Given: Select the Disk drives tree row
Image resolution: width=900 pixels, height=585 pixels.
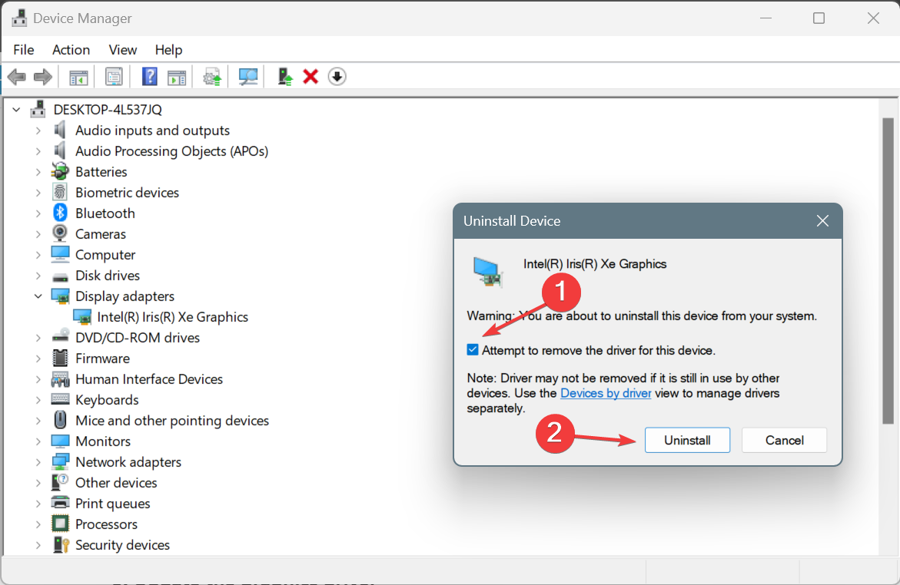Looking at the screenshot, I should tap(108, 276).
